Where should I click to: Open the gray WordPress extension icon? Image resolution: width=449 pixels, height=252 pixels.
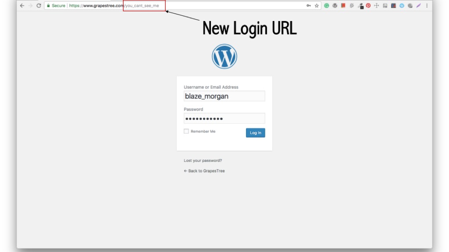[x=335, y=5]
